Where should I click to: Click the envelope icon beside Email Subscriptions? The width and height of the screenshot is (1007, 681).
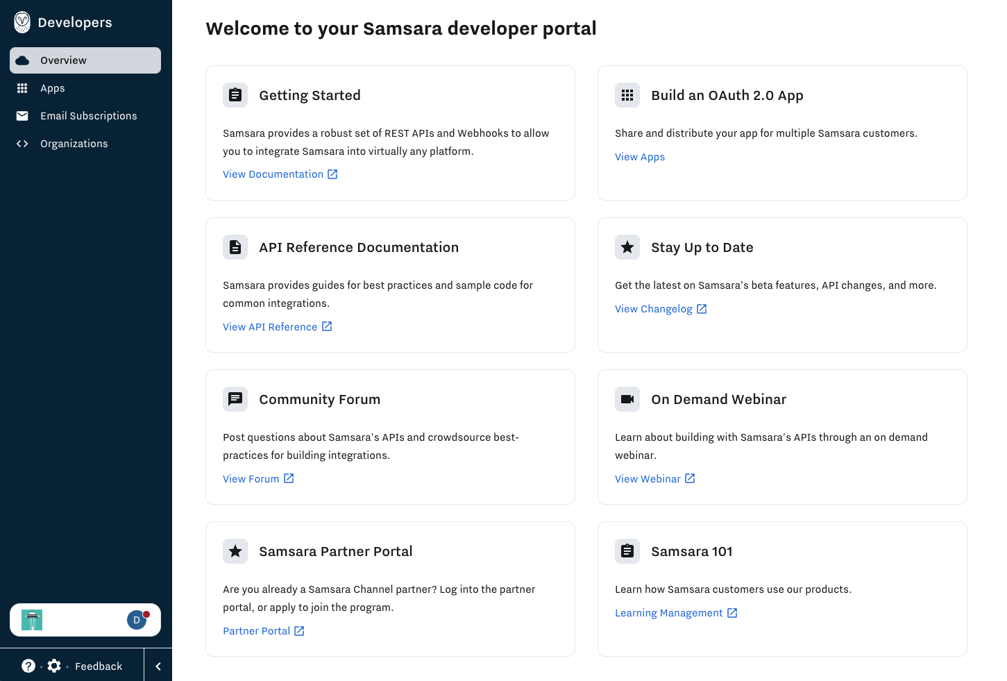coord(22,116)
